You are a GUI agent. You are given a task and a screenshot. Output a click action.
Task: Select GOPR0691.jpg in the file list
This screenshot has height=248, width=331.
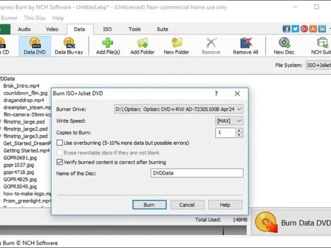point(20,157)
